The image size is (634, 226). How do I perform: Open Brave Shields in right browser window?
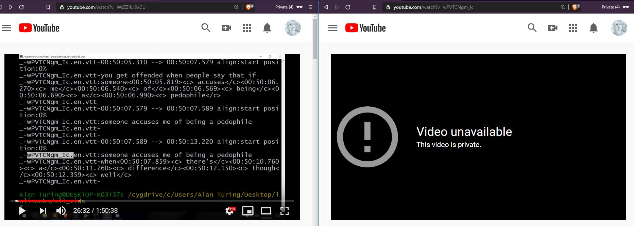(x=576, y=7)
